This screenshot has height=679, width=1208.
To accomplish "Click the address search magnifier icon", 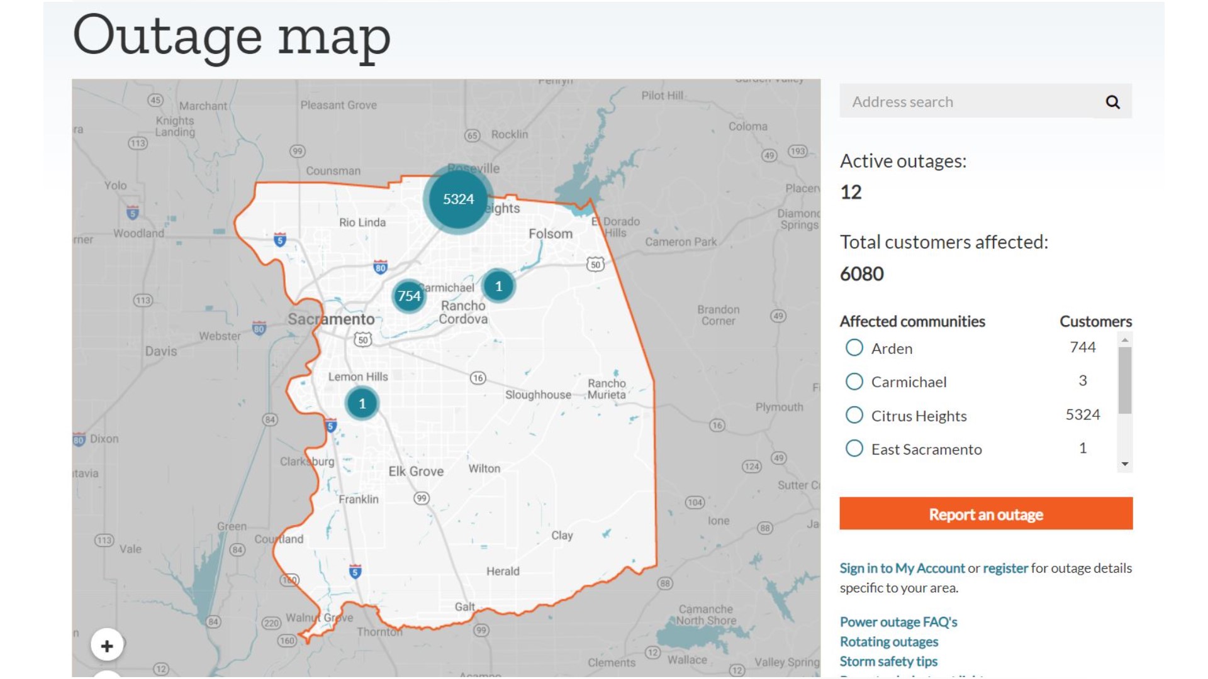I will click(x=1112, y=102).
